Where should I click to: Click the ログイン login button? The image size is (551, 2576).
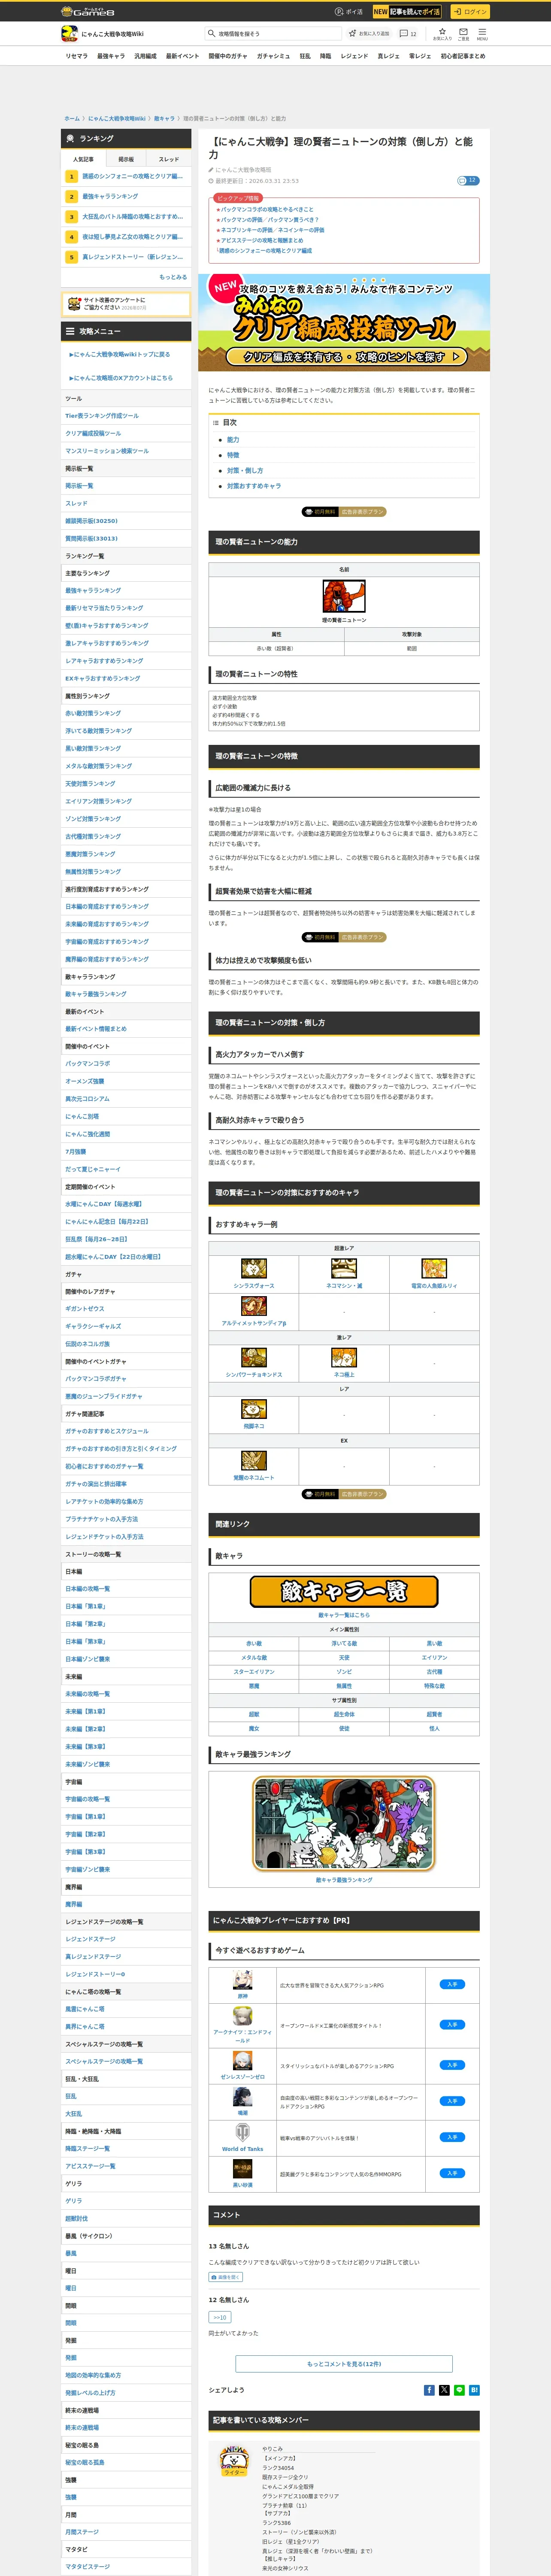pyautogui.click(x=469, y=12)
